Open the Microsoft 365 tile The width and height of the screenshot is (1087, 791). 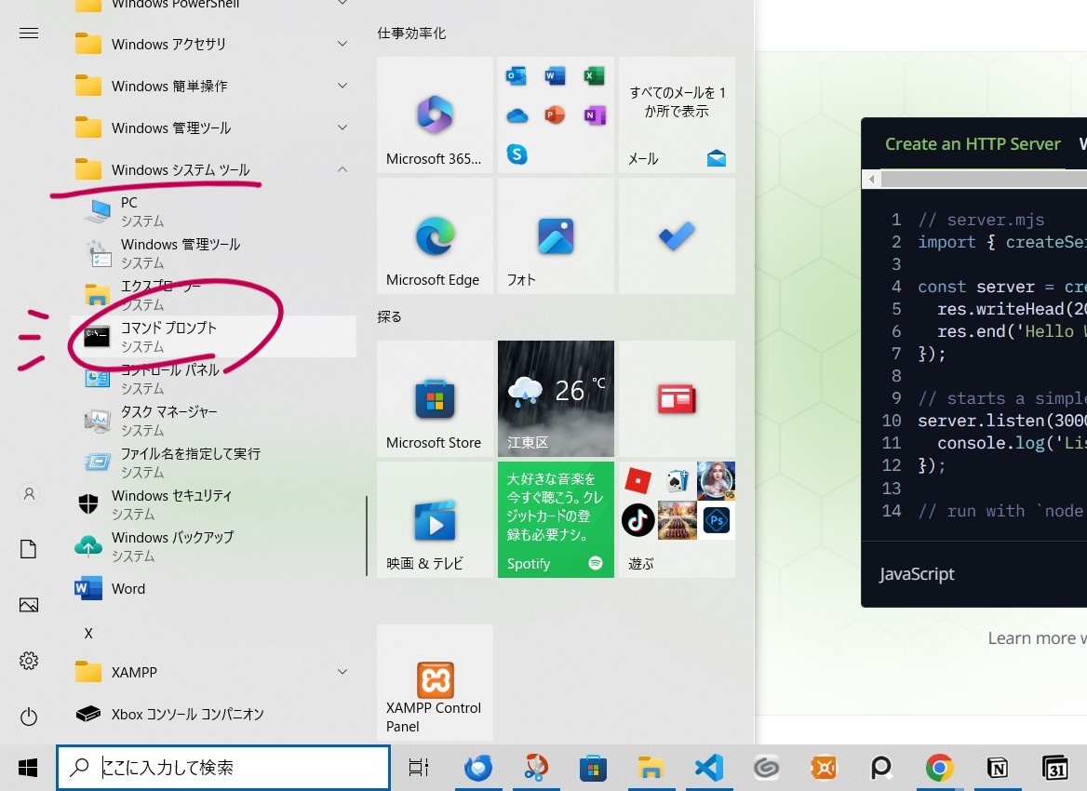(435, 115)
